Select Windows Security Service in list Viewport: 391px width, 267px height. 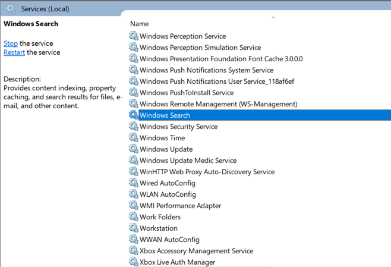coord(178,127)
